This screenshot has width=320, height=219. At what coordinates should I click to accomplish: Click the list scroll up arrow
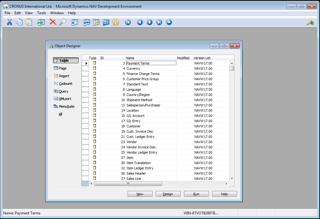tap(232, 63)
